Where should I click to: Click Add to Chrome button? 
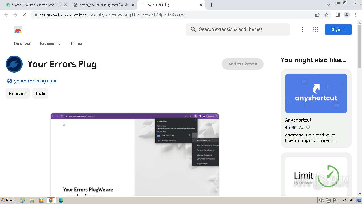point(243,64)
